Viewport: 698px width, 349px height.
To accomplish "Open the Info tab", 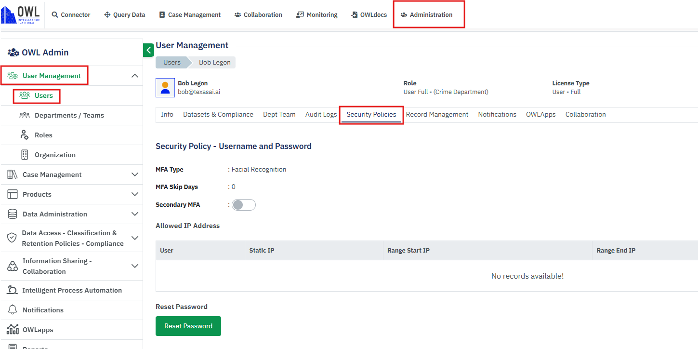I will 167,114.
